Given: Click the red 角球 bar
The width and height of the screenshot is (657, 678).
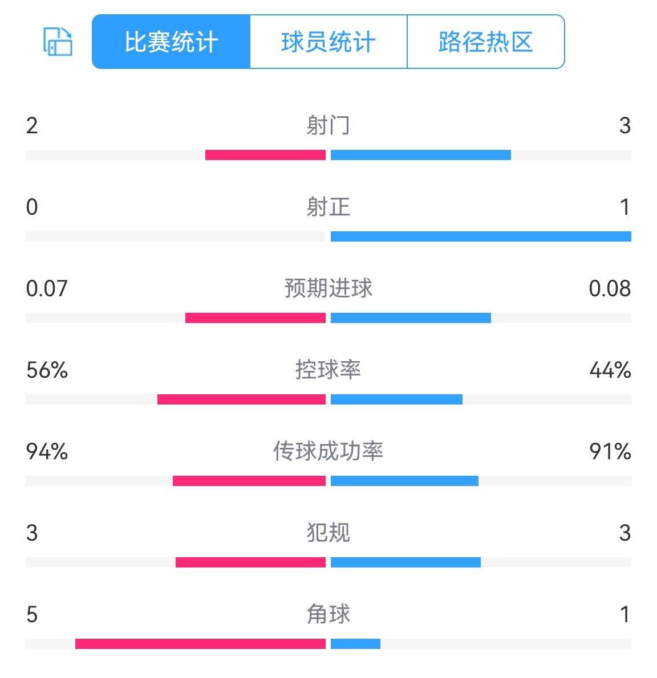Looking at the screenshot, I should click(200, 644).
